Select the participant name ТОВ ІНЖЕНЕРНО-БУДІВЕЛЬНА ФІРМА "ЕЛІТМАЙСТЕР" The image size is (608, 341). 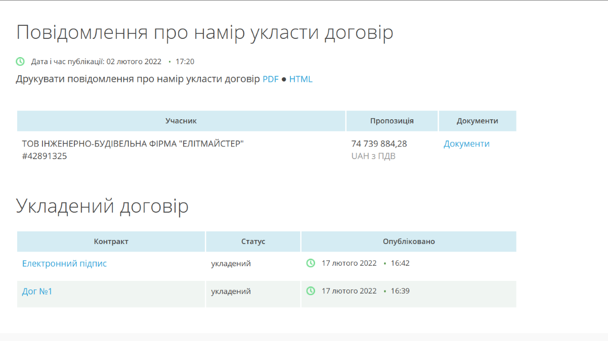133,144
